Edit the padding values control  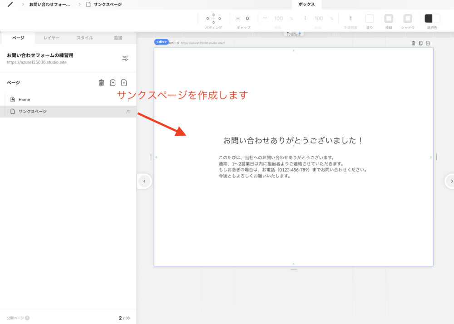point(213,19)
